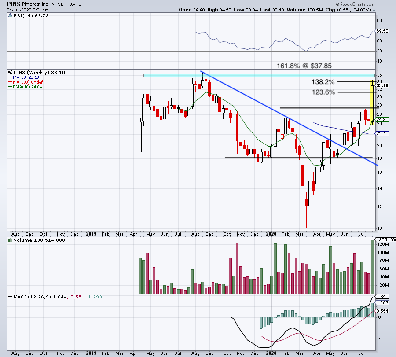The width and height of the screenshot is (396, 357).
Task: Click the RSI(14) 69.53 indicator label
Action: click(31, 16)
